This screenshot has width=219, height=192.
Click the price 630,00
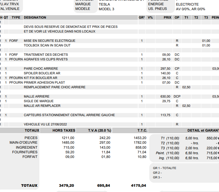[x=165, y=97]
